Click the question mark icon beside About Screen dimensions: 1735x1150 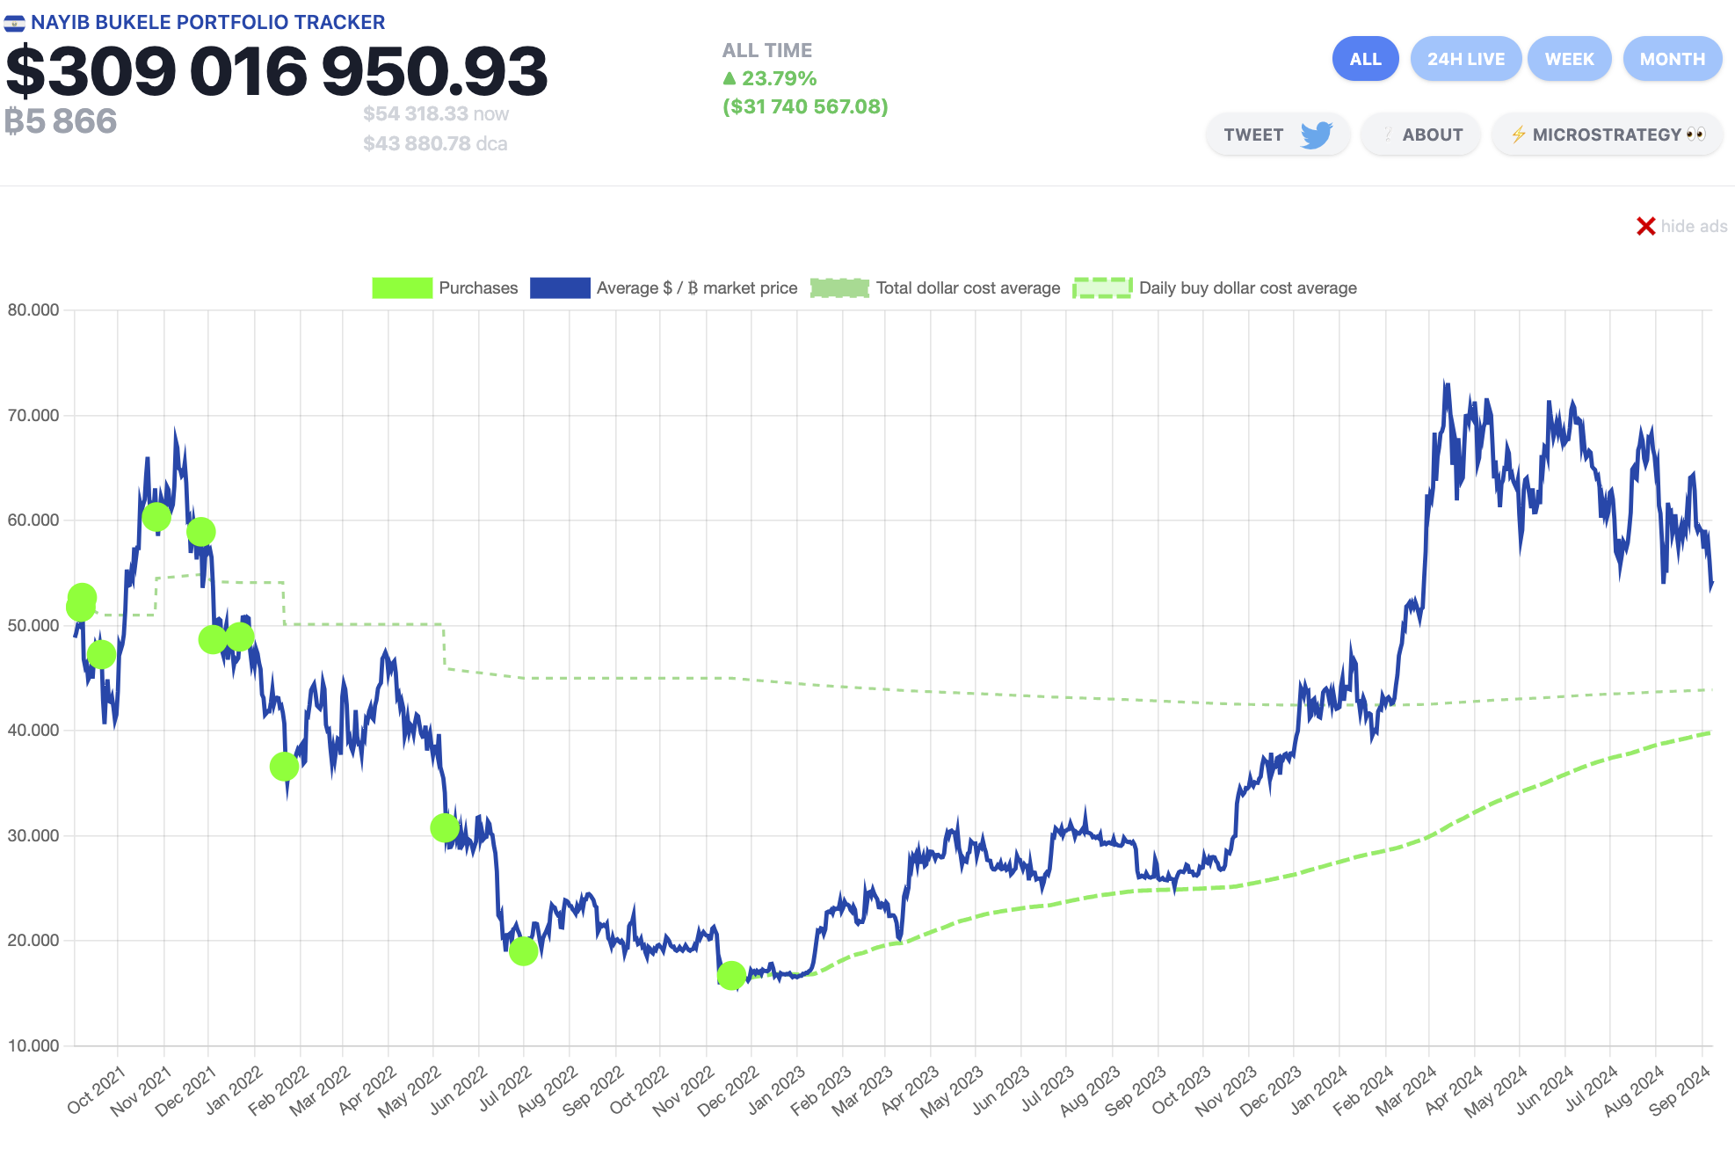coord(1387,135)
